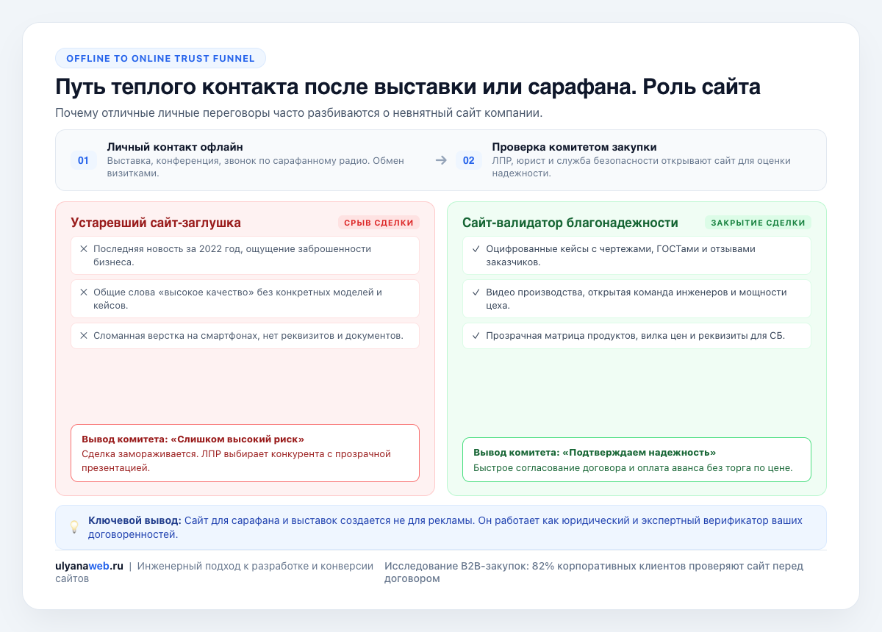The width and height of the screenshot is (882, 632).
Task: Click the checkmark beside 'Видео производства'
Action: point(476,292)
